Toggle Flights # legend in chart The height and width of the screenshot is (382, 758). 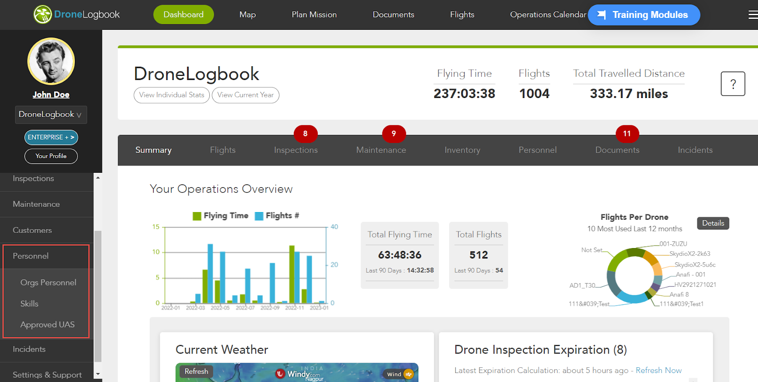pos(277,216)
